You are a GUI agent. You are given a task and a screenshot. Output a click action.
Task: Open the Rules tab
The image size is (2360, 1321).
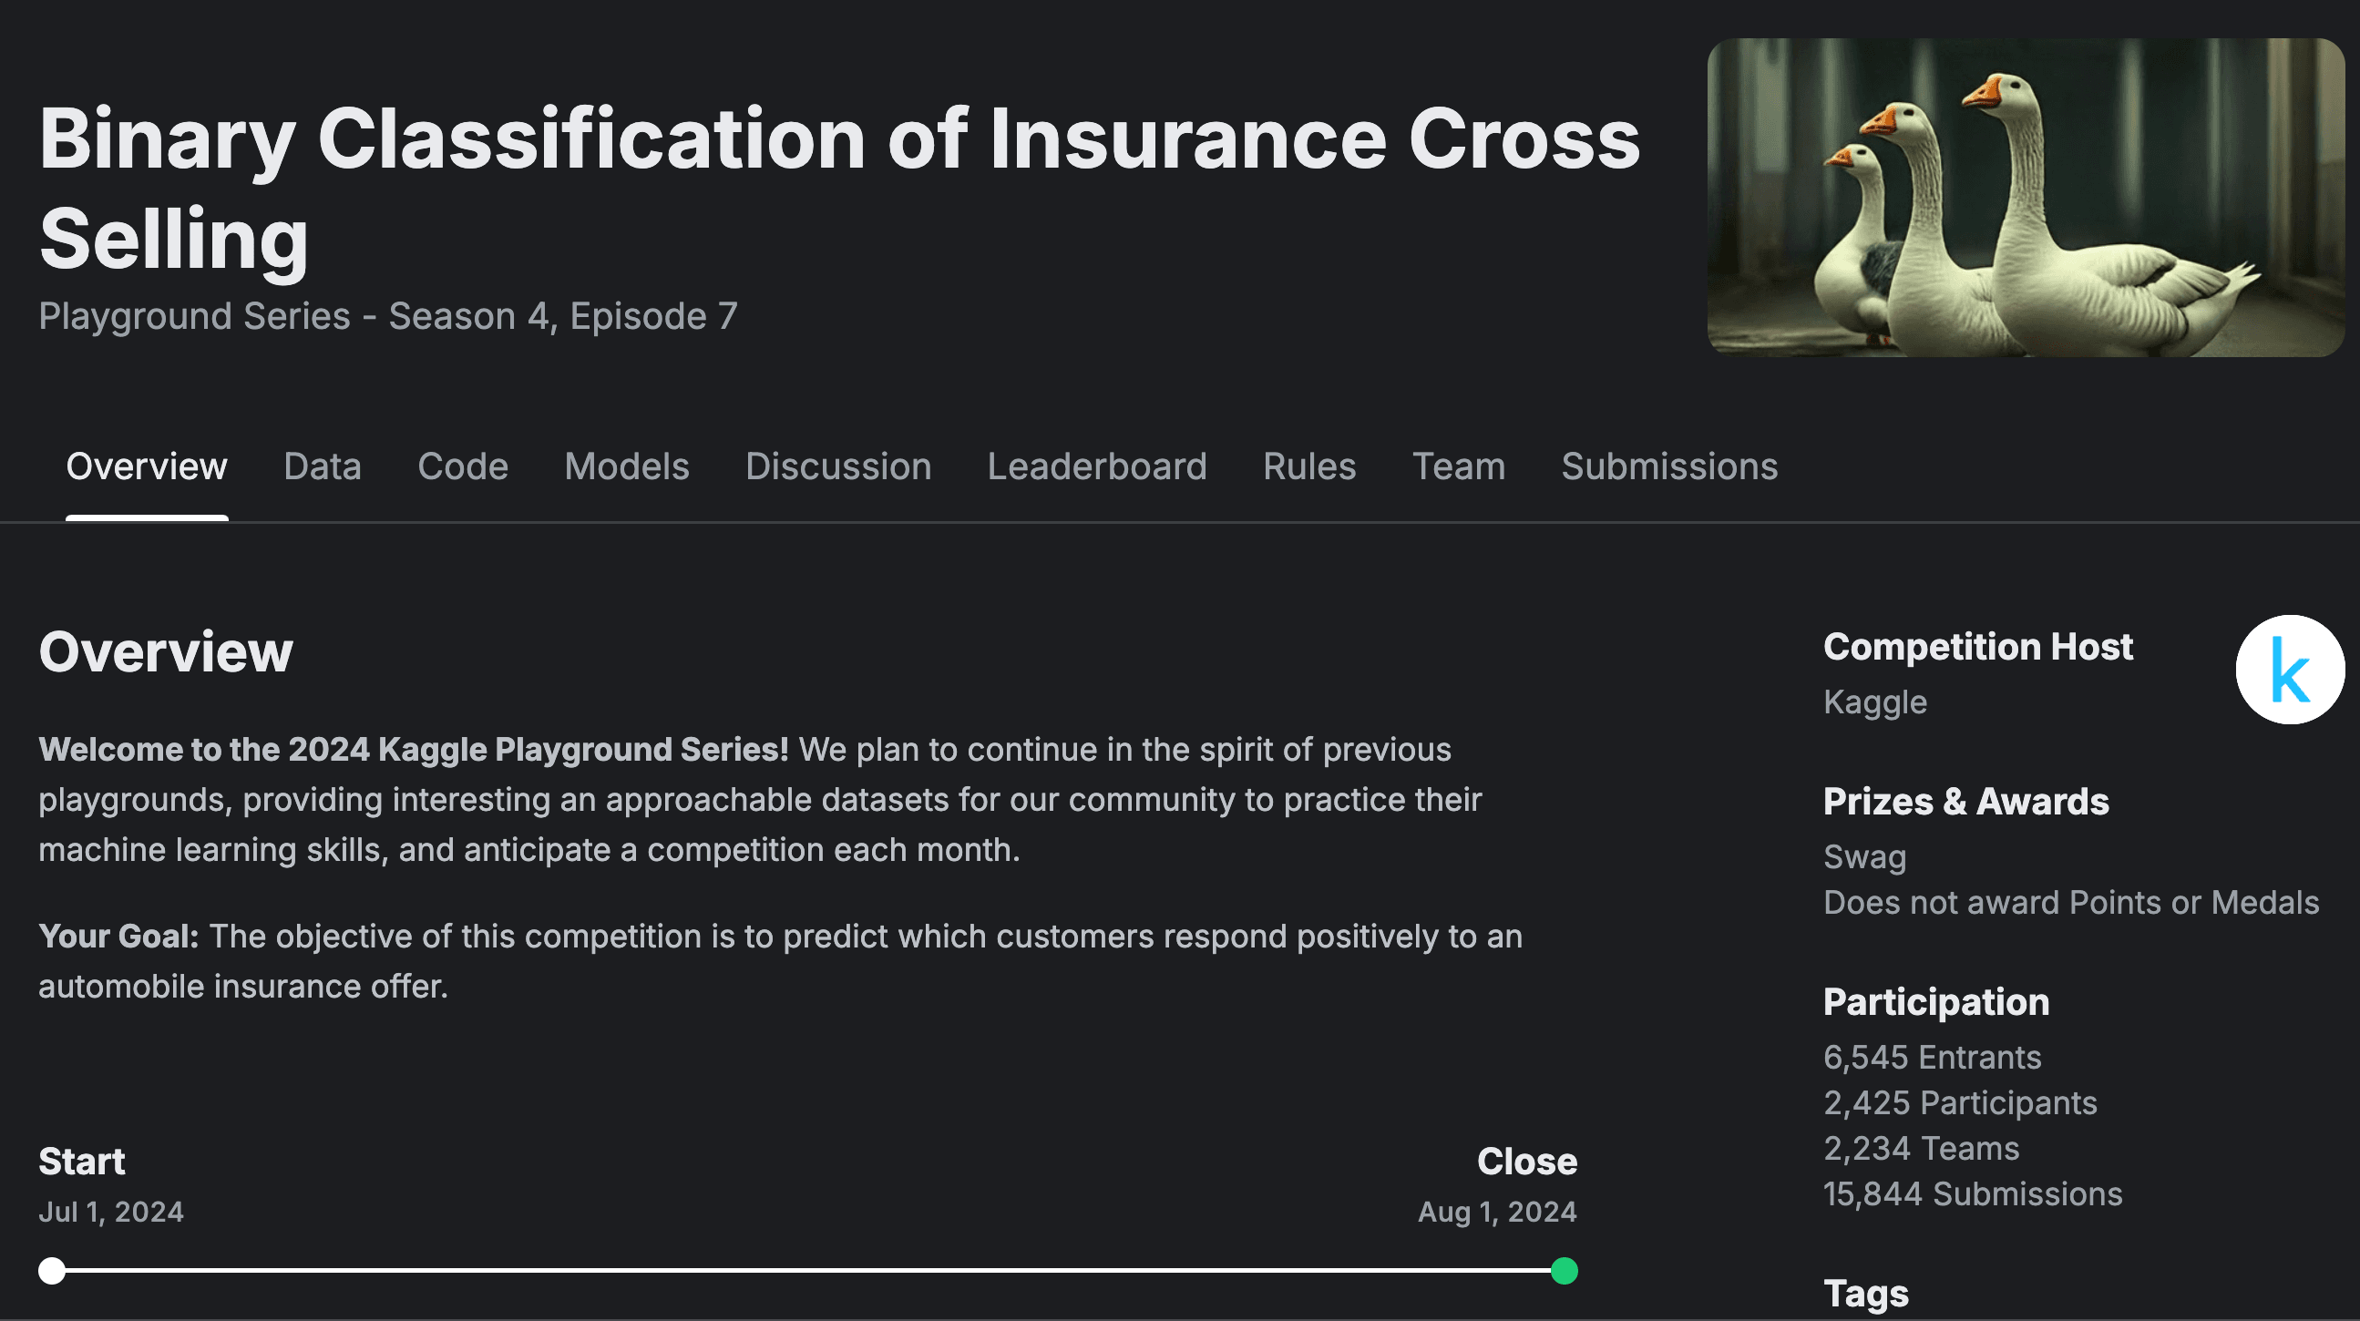coord(1308,466)
